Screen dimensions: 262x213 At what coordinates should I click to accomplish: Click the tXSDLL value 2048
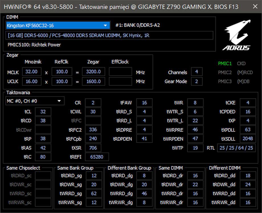click(x=248, y=139)
